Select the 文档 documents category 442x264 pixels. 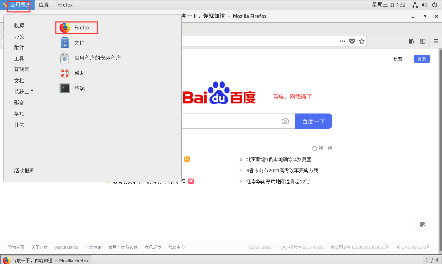tap(19, 81)
